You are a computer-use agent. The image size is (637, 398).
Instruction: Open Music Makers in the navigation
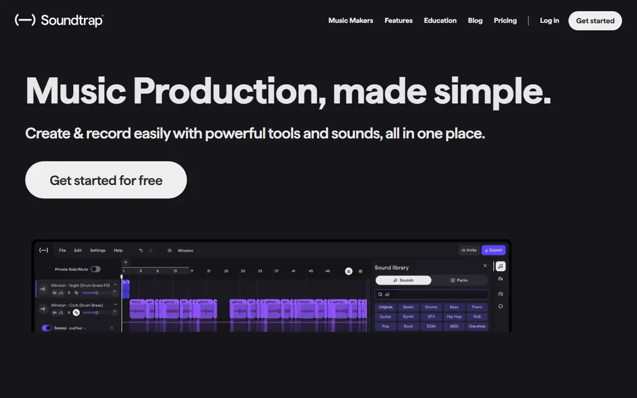coord(350,20)
